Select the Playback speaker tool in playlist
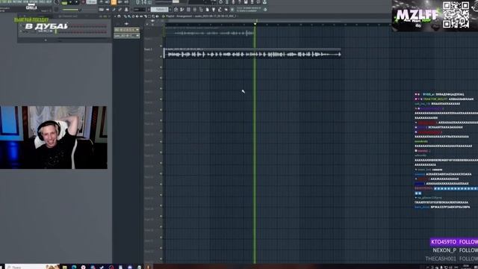The height and width of the screenshot is (269, 478). point(157,16)
